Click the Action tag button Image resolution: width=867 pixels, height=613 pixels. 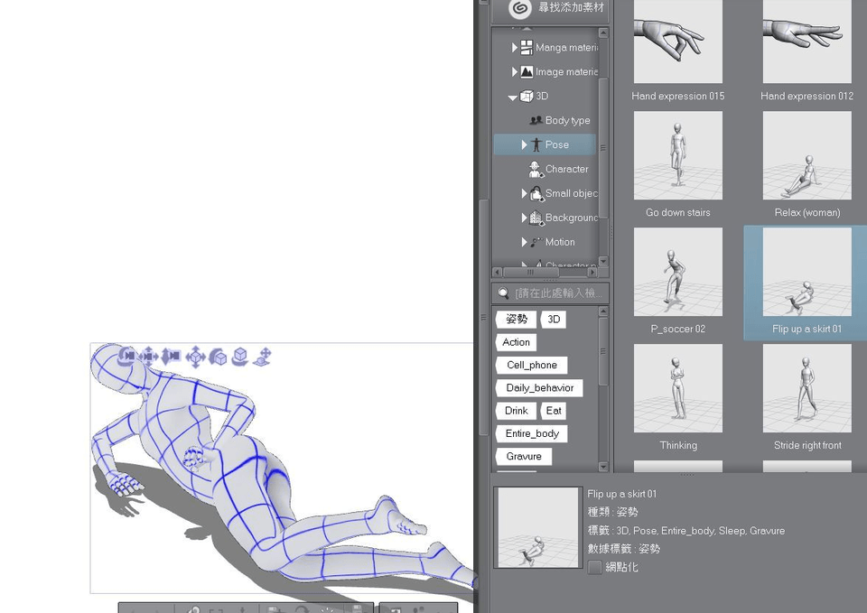[x=516, y=343]
